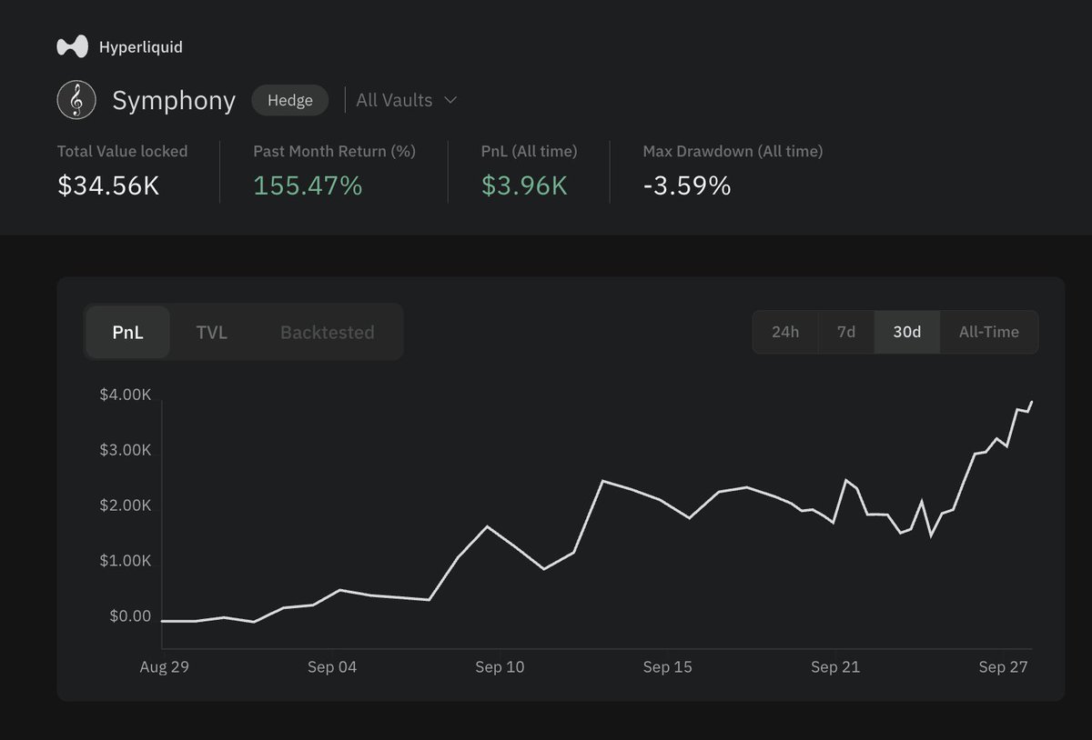Image resolution: width=1092 pixels, height=740 pixels.
Task: Switch to the TVL chart tab
Action: click(x=212, y=332)
